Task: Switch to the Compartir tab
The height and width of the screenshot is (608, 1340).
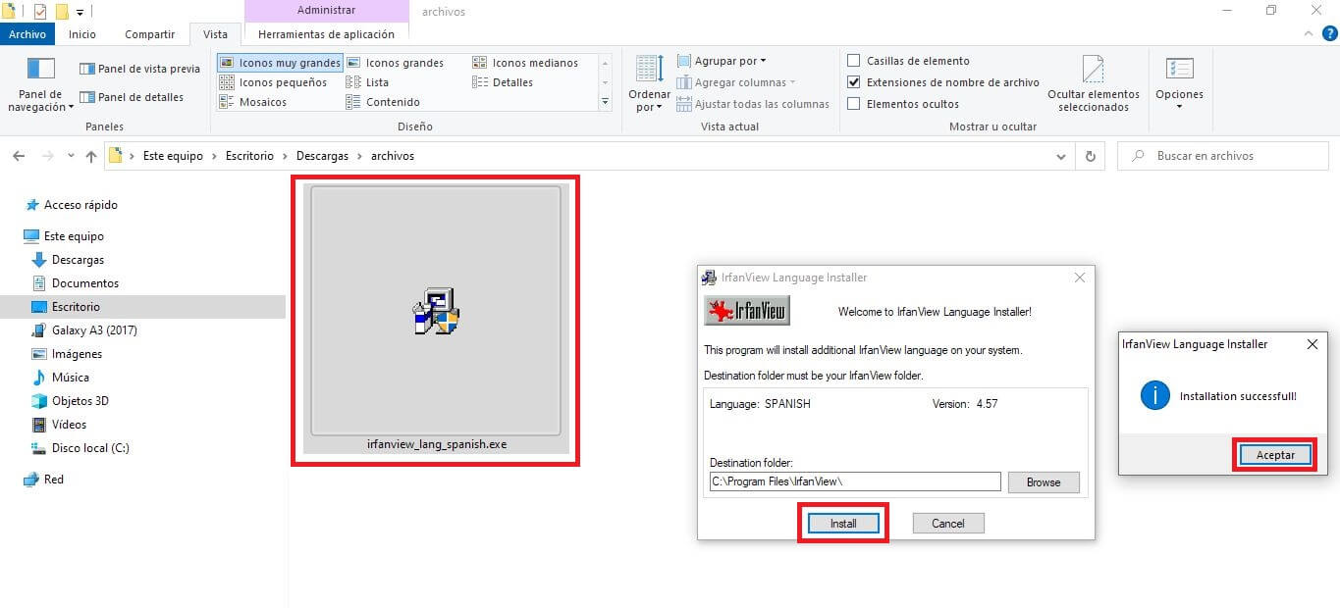Action: pyautogui.click(x=150, y=34)
